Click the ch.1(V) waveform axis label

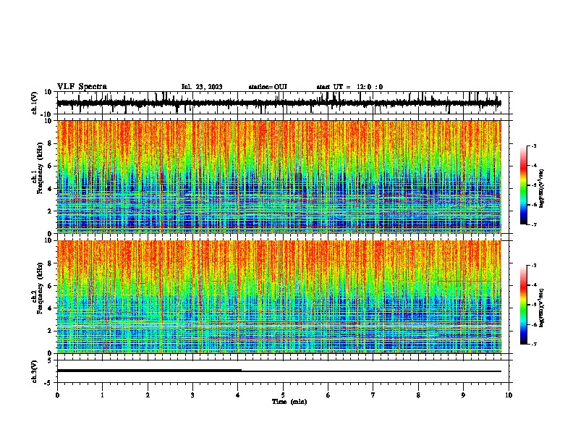tap(35, 103)
